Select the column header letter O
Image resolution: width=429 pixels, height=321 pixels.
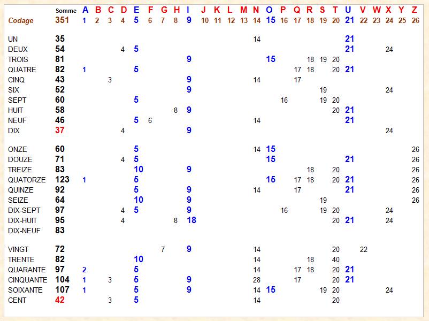tap(269, 10)
